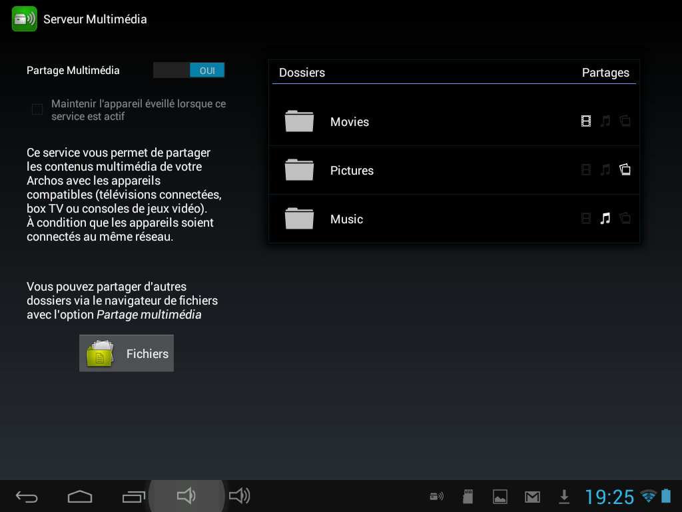Toggle photo sharing for Pictures folder
Screen dimensions: 682x512
tap(625, 170)
